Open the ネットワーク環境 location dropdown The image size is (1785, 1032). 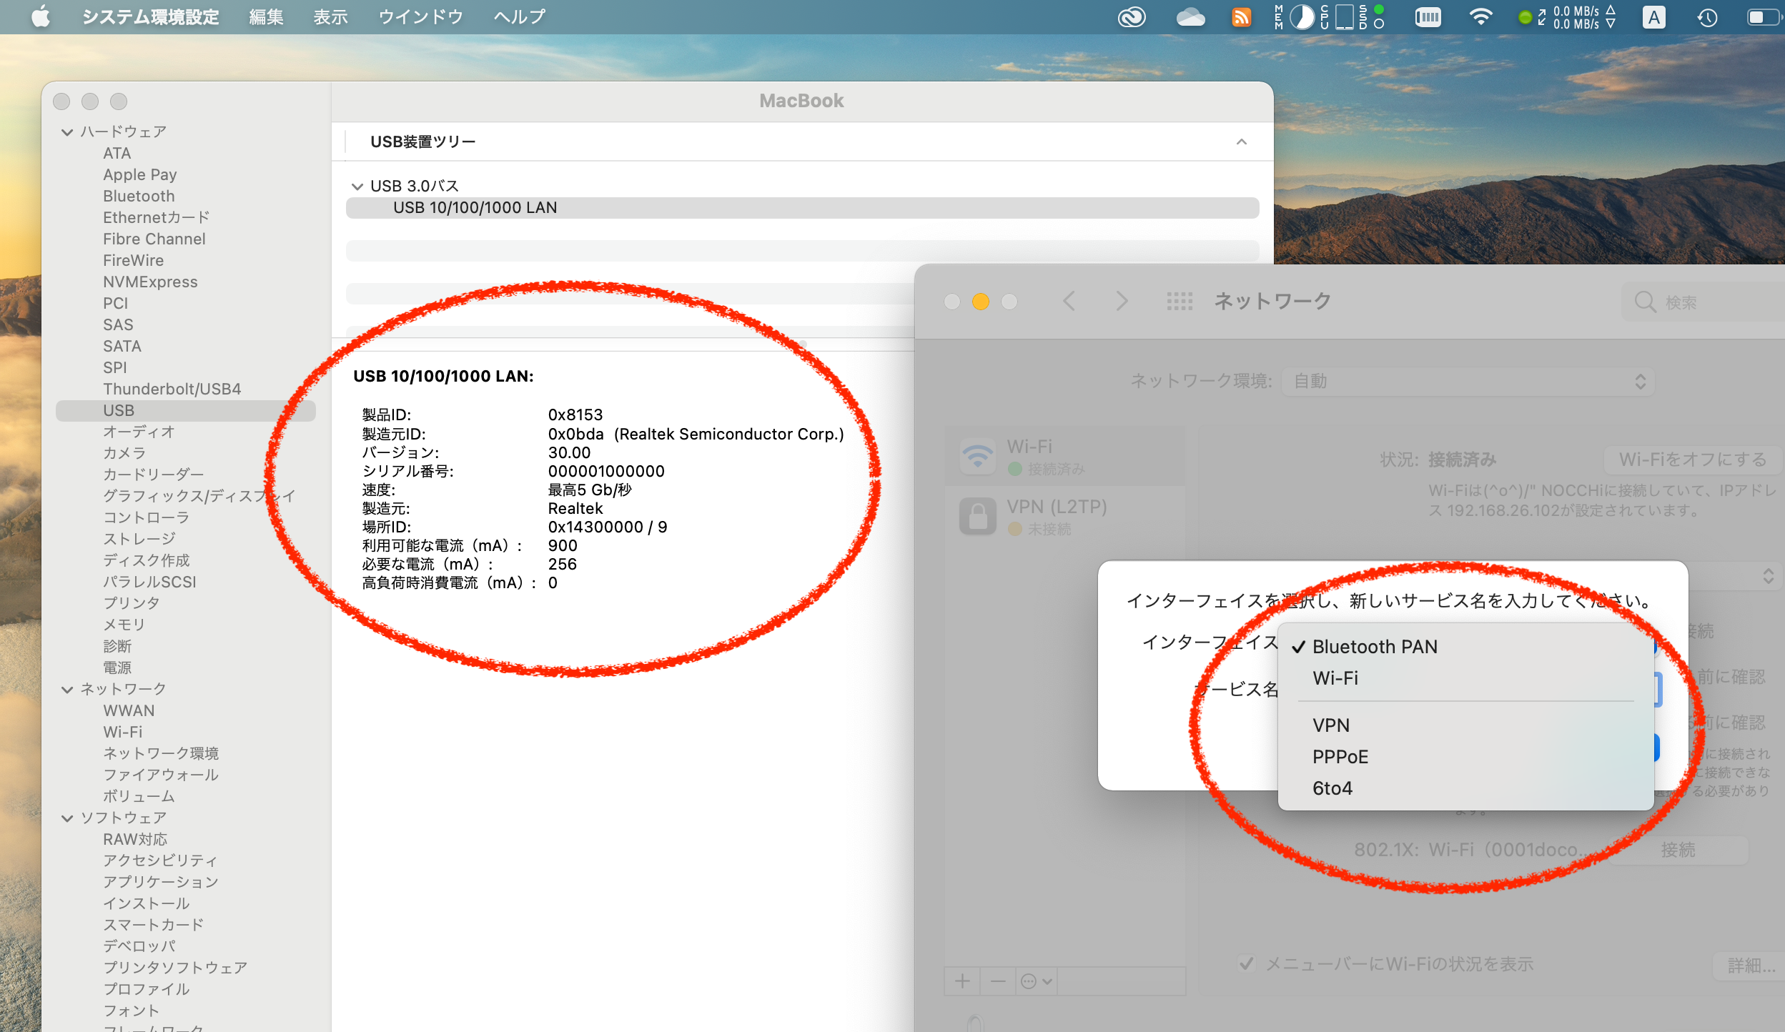point(1468,381)
